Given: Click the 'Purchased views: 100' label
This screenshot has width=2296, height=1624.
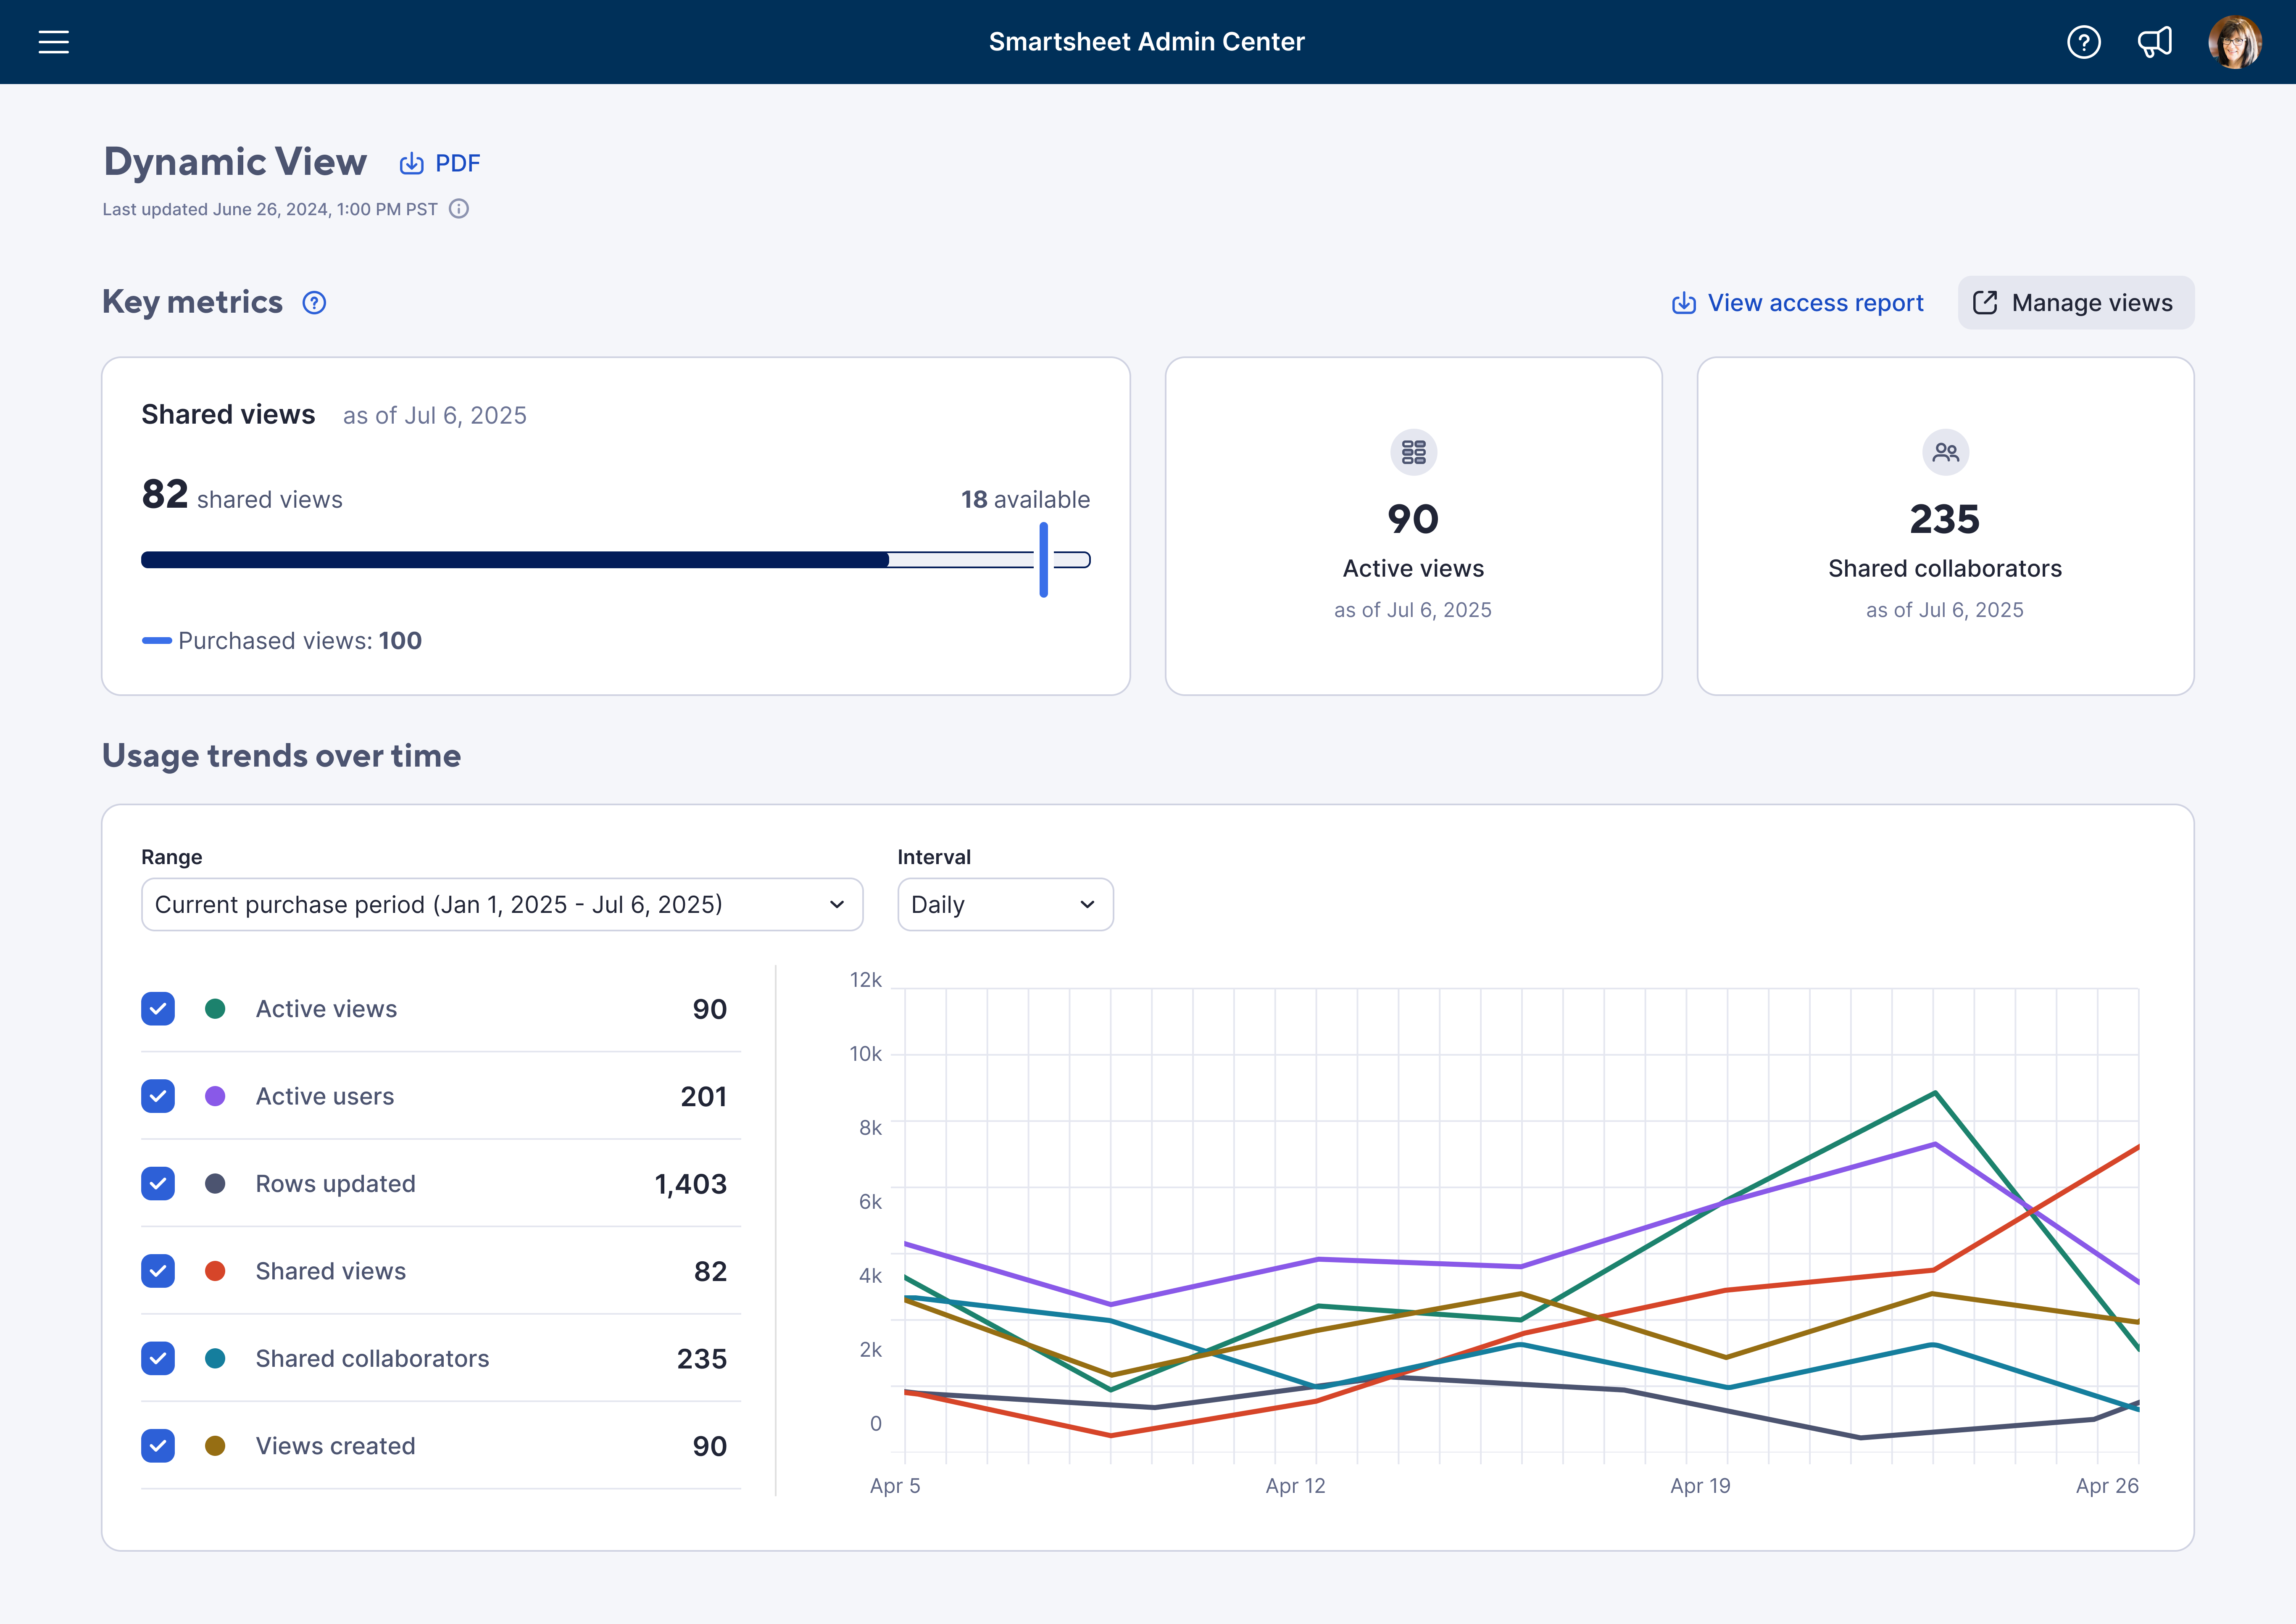Looking at the screenshot, I should click(x=299, y=641).
